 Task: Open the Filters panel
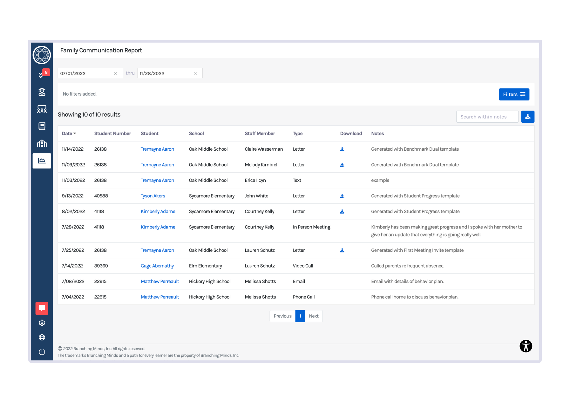514,94
